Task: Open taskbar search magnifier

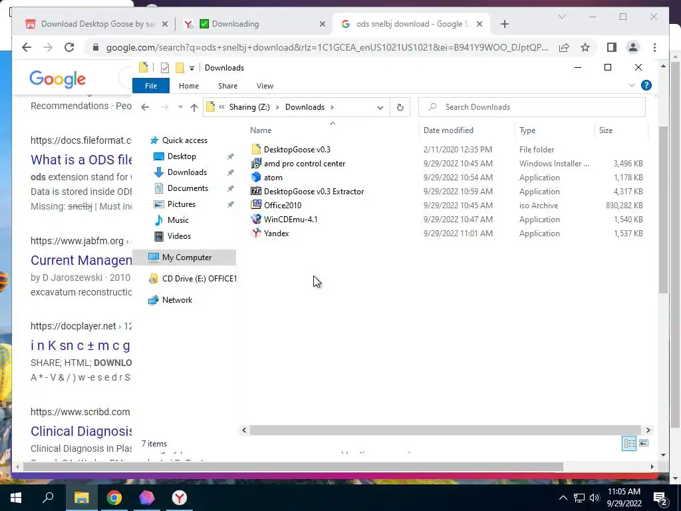Action: (48, 498)
